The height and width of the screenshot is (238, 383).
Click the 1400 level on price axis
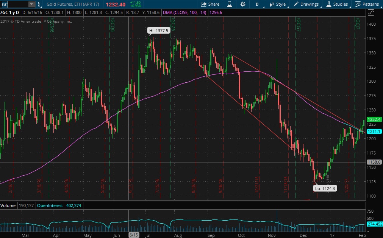tap(371, 24)
